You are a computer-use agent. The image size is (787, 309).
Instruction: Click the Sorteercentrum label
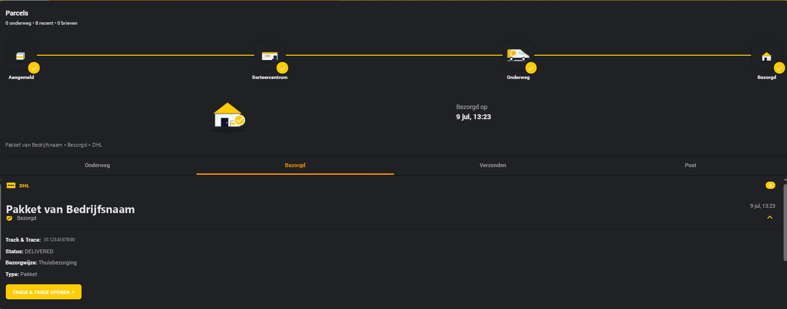point(270,77)
